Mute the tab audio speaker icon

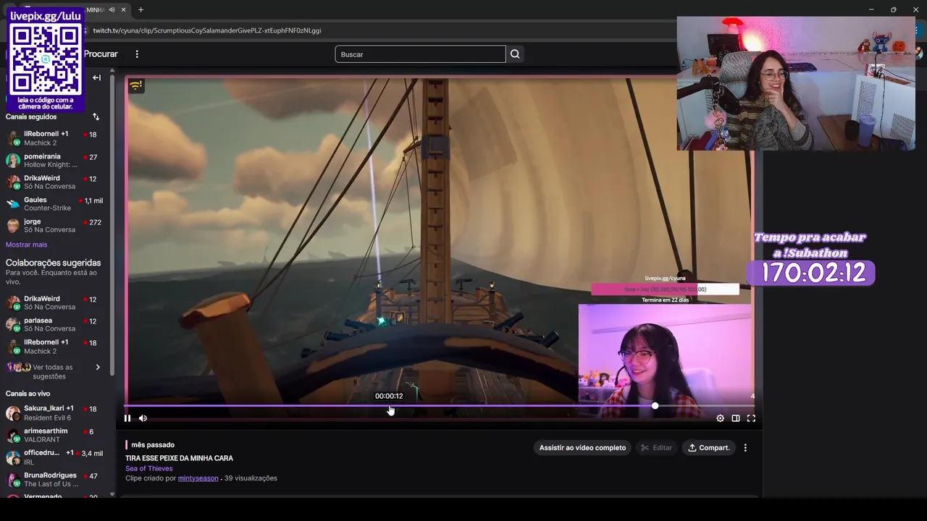(112, 9)
